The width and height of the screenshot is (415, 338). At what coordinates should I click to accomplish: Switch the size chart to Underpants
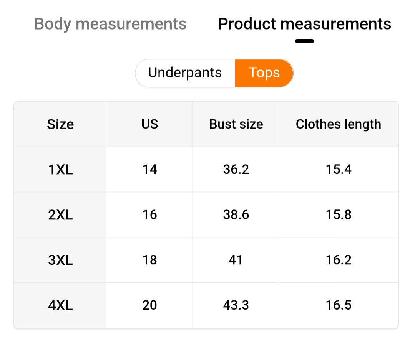(185, 73)
